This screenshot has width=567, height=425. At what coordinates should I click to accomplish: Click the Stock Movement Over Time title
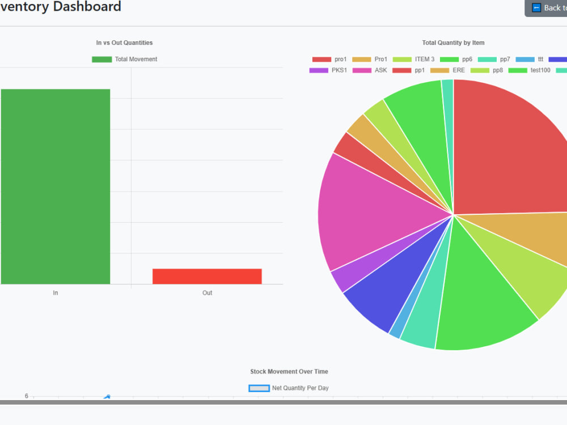289,372
